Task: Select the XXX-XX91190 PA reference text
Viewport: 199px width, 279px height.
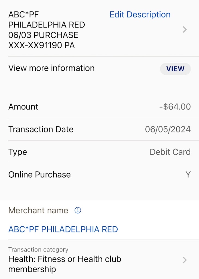Action: [42, 45]
